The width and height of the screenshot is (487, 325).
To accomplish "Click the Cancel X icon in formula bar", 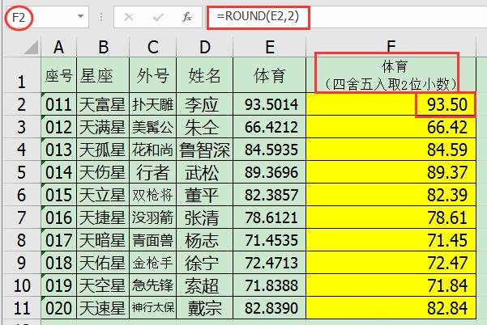I will [x=128, y=16].
